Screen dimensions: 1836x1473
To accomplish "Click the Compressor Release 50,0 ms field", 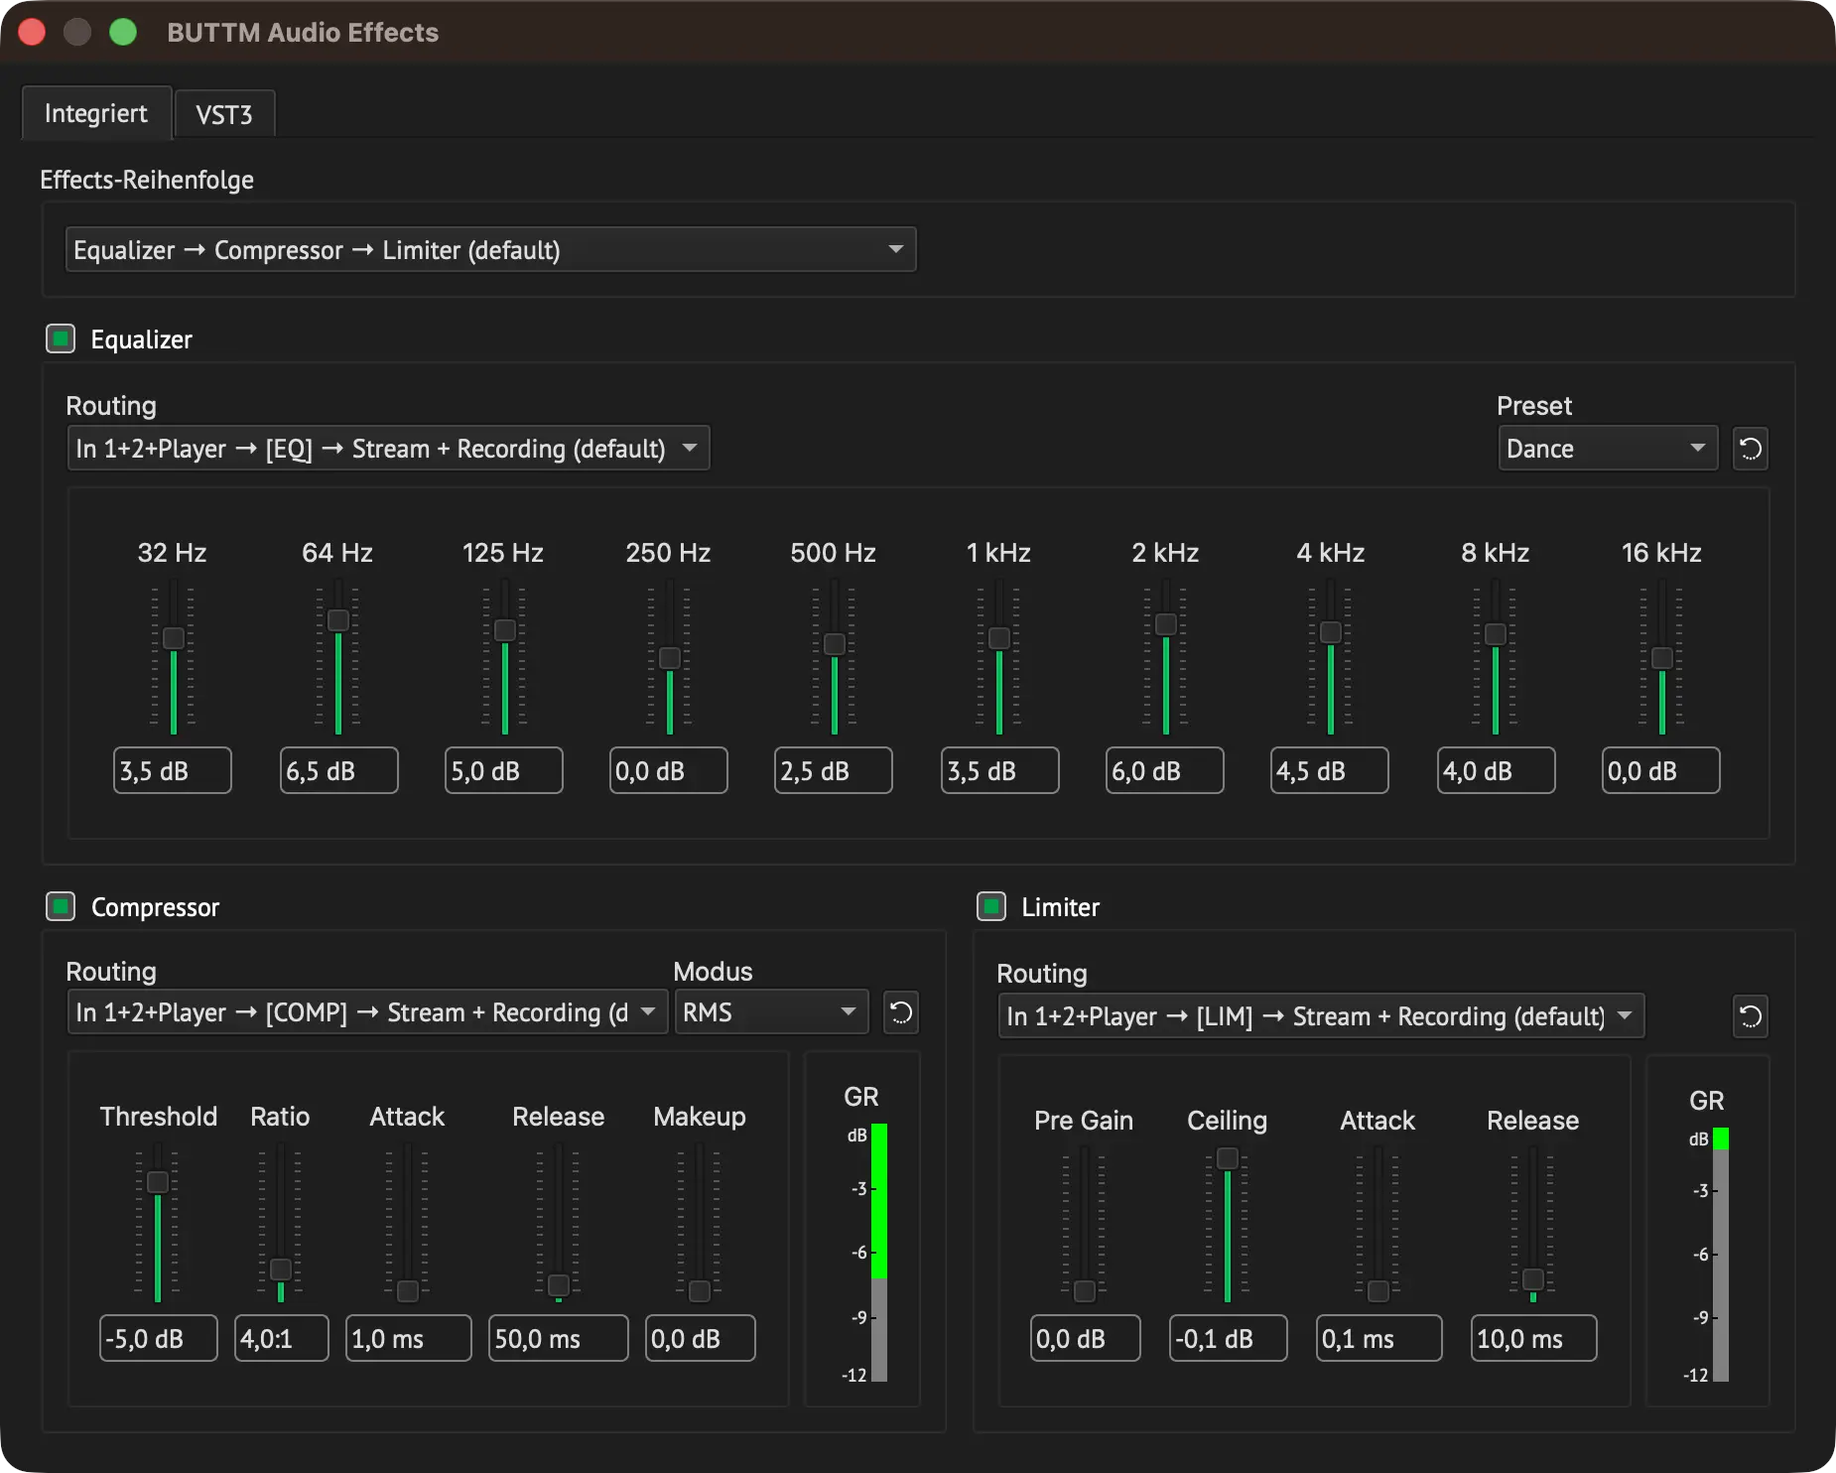I will pos(559,1338).
